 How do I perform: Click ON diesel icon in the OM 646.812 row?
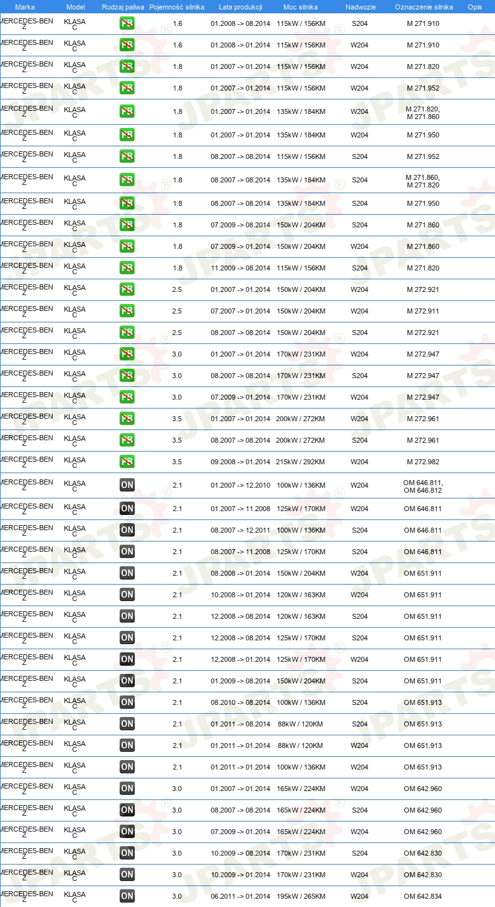coord(127,486)
